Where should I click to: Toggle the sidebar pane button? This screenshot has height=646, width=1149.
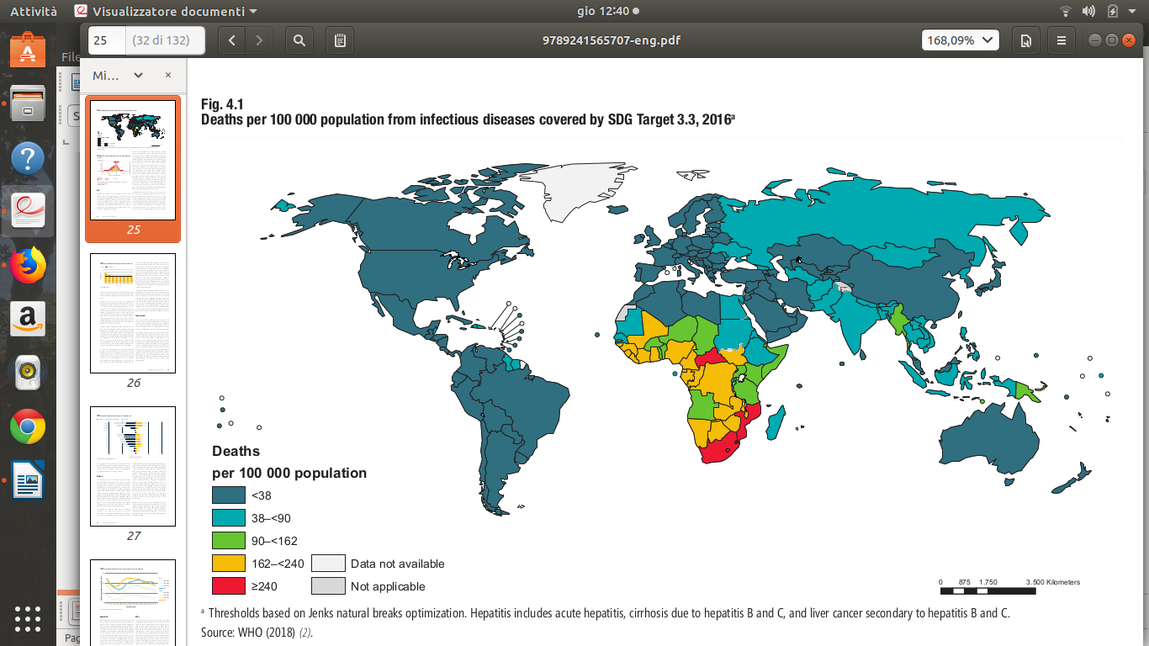coord(340,40)
